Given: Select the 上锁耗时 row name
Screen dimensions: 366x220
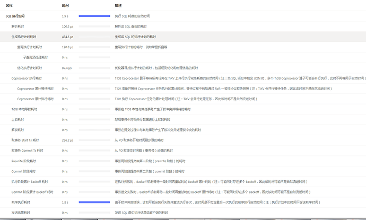Looking at the screenshot, I should pyautogui.click(x=18, y=119).
